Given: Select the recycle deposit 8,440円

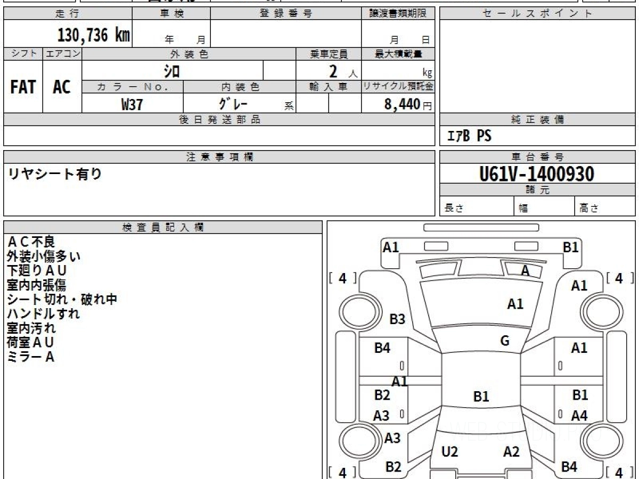Looking at the screenshot, I should (x=408, y=104).
